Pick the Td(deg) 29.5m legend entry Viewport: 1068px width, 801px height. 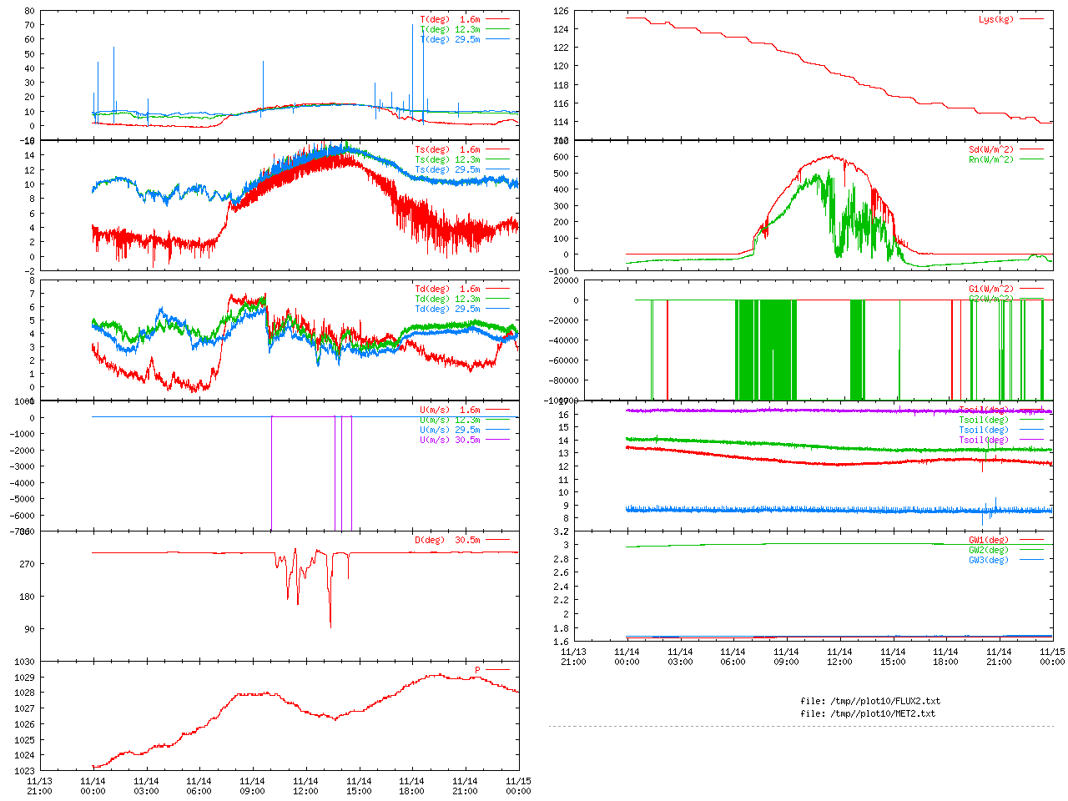click(x=447, y=309)
